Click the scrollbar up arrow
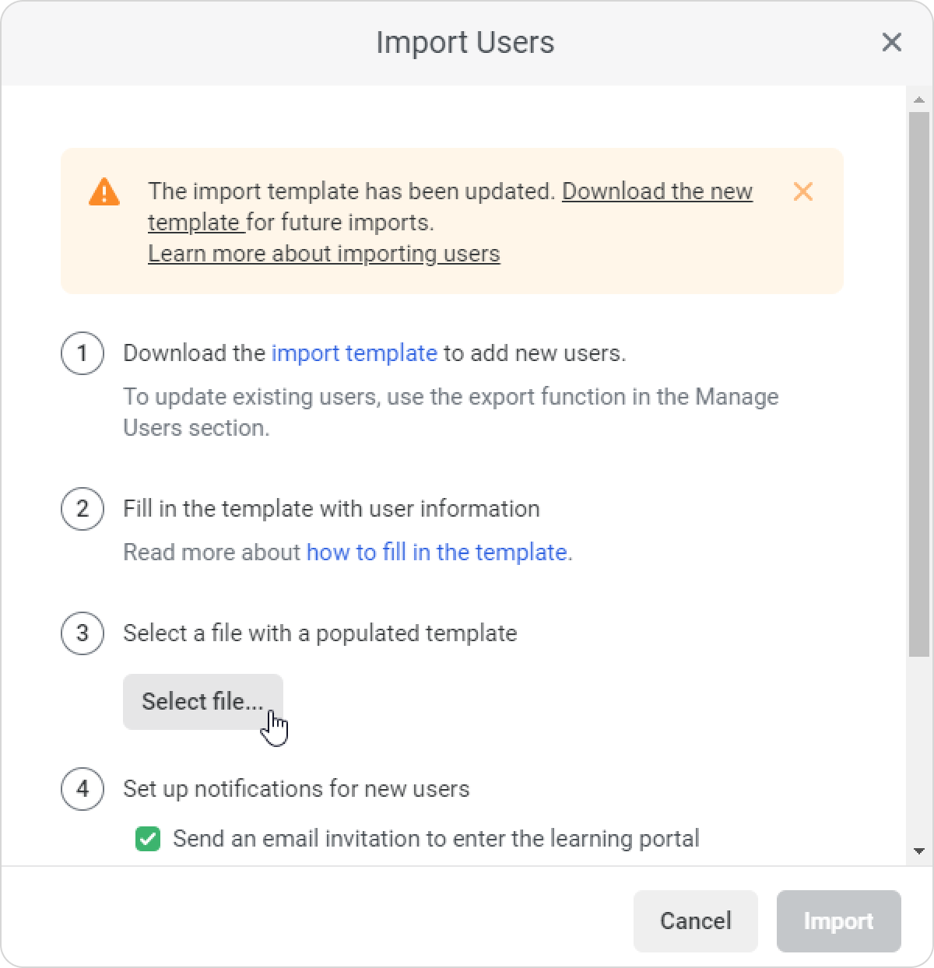The width and height of the screenshot is (934, 968). click(x=919, y=99)
